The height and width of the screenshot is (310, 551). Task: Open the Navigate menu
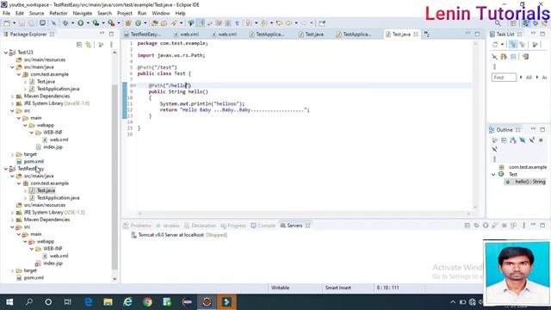pyautogui.click(x=83, y=13)
